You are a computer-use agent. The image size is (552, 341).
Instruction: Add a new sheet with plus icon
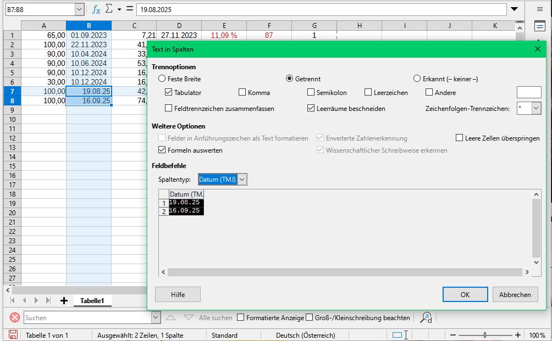tap(64, 300)
